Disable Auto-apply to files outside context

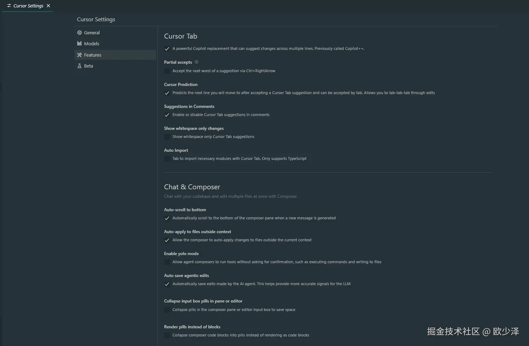click(167, 240)
